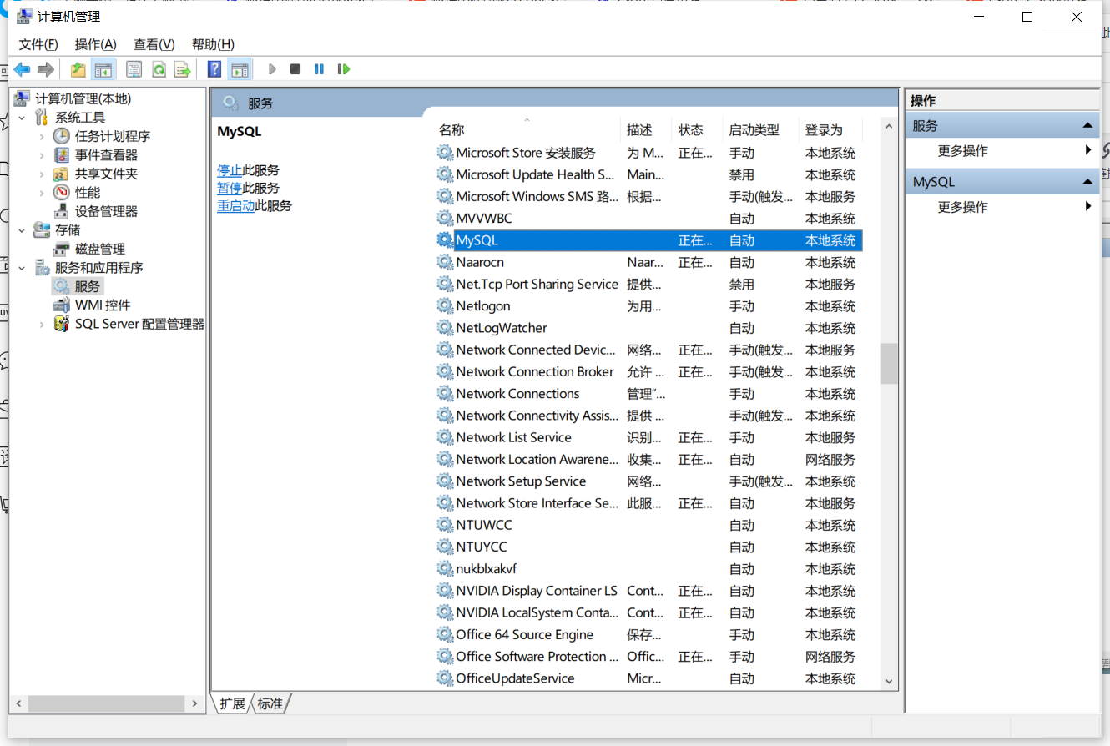1110x746 pixels.
Task: Collapse the 服务 section in the 操作 pane
Action: (x=1088, y=124)
